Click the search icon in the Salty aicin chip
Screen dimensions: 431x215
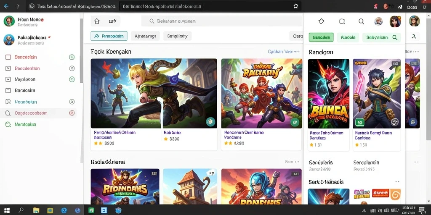pos(395,37)
